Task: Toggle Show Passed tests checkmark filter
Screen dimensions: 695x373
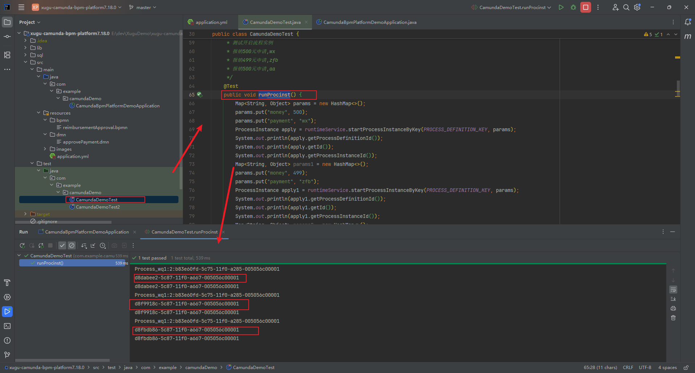Action: click(62, 246)
